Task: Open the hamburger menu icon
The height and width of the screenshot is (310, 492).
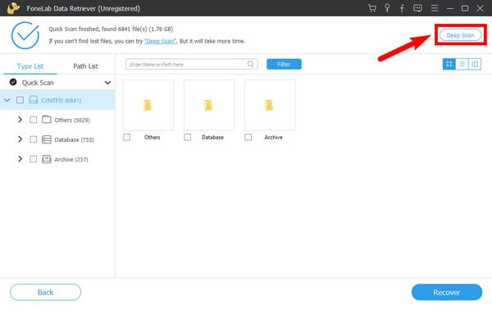Action: (435, 8)
